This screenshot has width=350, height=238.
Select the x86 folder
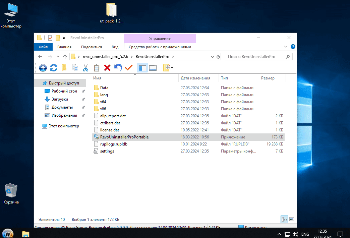(188, 109)
